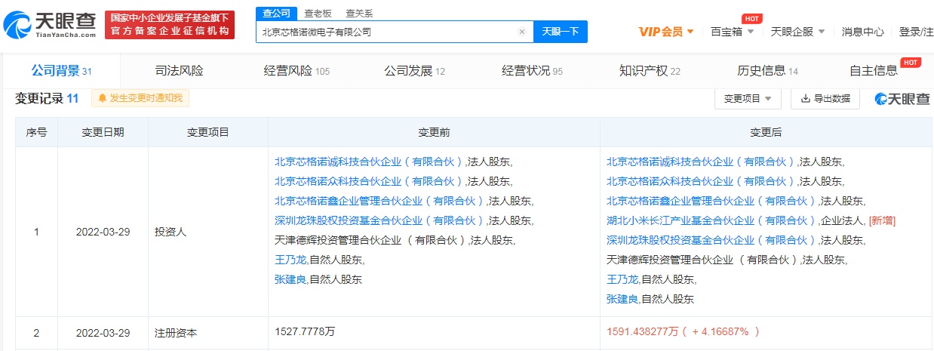
Task: Click the 天眼一下 search button
Action: [561, 32]
